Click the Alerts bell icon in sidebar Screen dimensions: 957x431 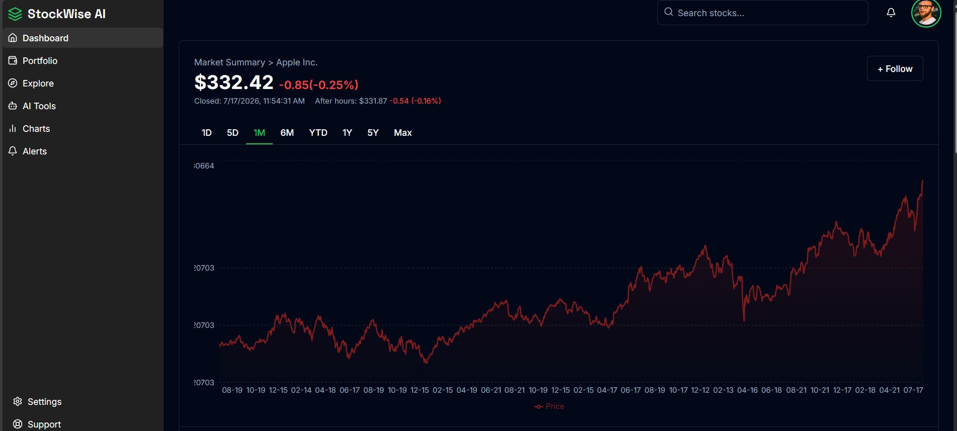(x=13, y=151)
